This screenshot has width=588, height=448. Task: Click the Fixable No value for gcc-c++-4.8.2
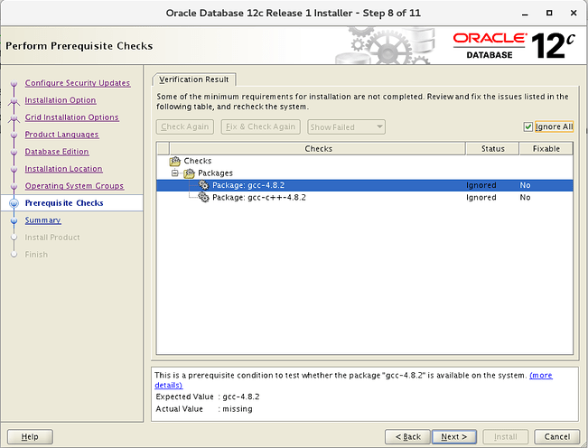(x=525, y=197)
